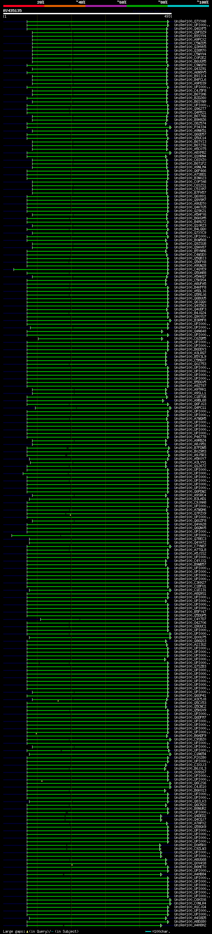
Task: Select the green ~80% identity legend segment
Action: pos(147,6)
